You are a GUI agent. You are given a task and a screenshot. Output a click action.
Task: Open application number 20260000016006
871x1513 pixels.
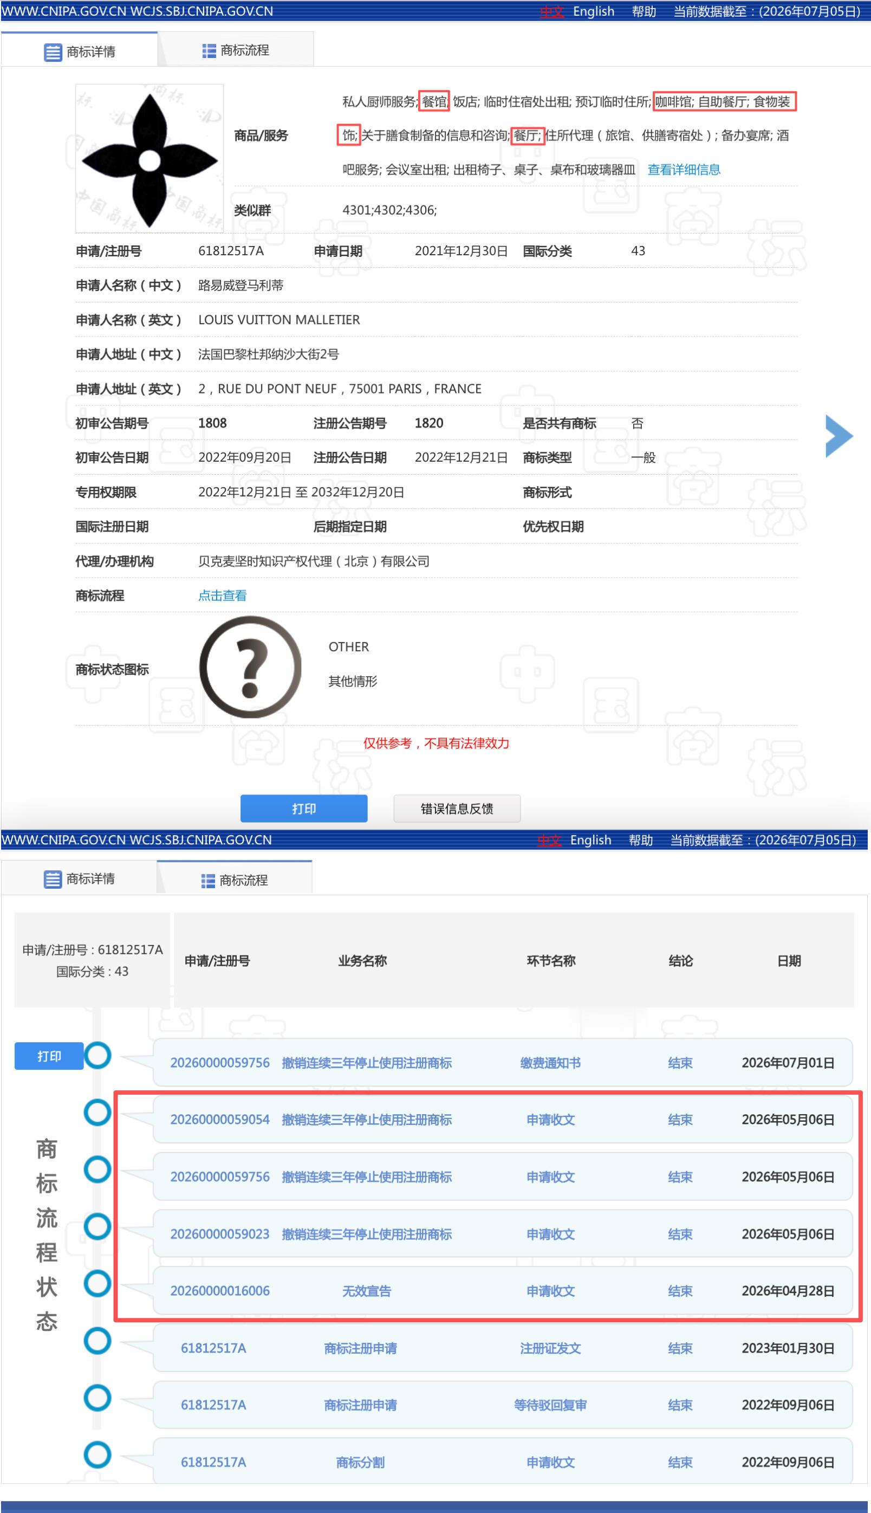tap(220, 1290)
